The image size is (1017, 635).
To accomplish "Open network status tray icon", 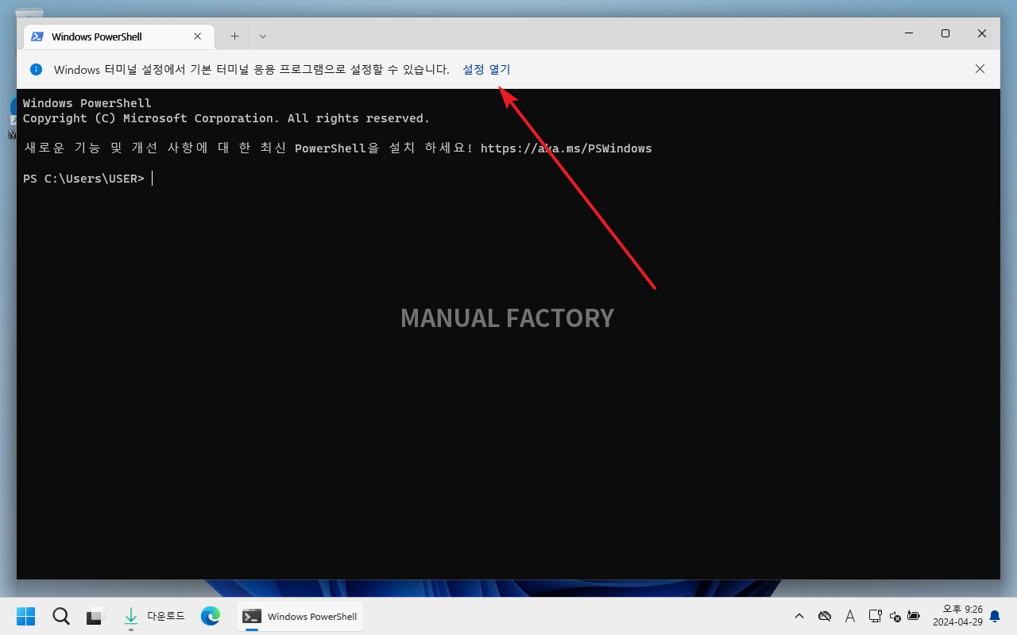I will click(x=875, y=616).
